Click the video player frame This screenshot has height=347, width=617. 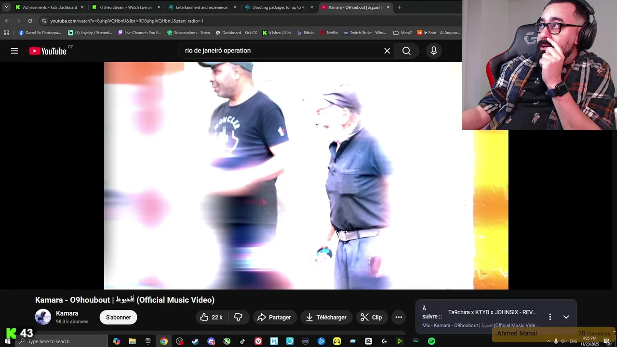click(x=306, y=175)
